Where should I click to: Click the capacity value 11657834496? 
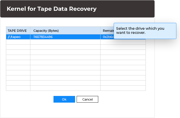(x=43, y=37)
